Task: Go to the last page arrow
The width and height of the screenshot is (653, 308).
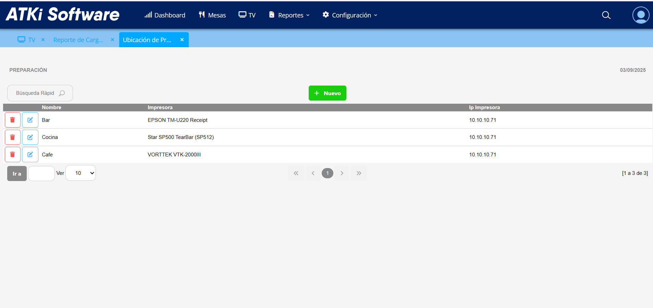Action: pyautogui.click(x=358, y=173)
